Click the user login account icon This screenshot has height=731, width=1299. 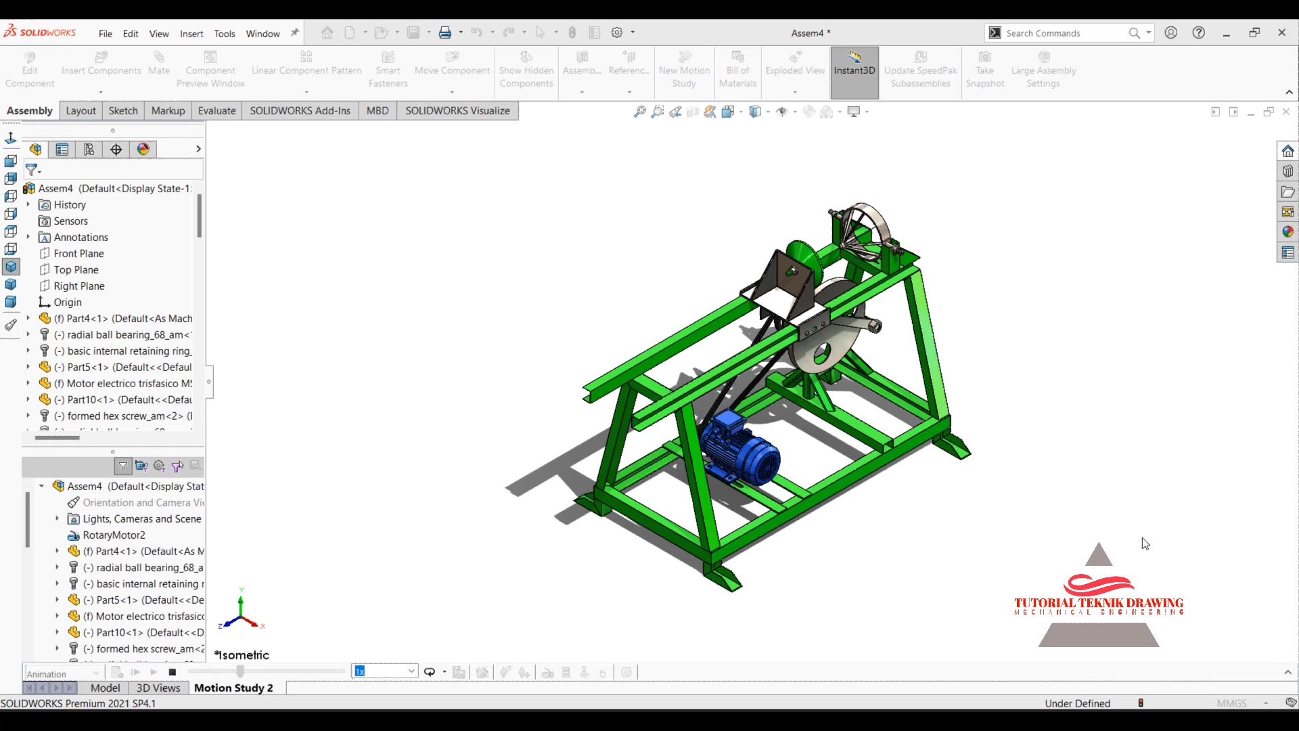[x=1171, y=32]
